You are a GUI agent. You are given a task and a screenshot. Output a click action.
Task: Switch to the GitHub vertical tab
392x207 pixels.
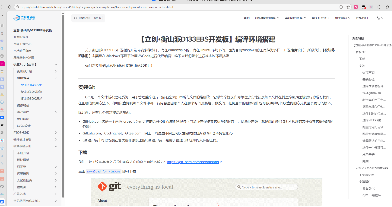[2, 187]
